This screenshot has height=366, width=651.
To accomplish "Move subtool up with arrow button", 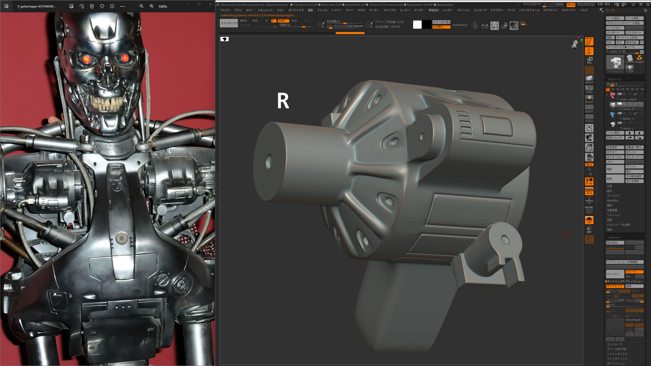I will click(x=630, y=133).
